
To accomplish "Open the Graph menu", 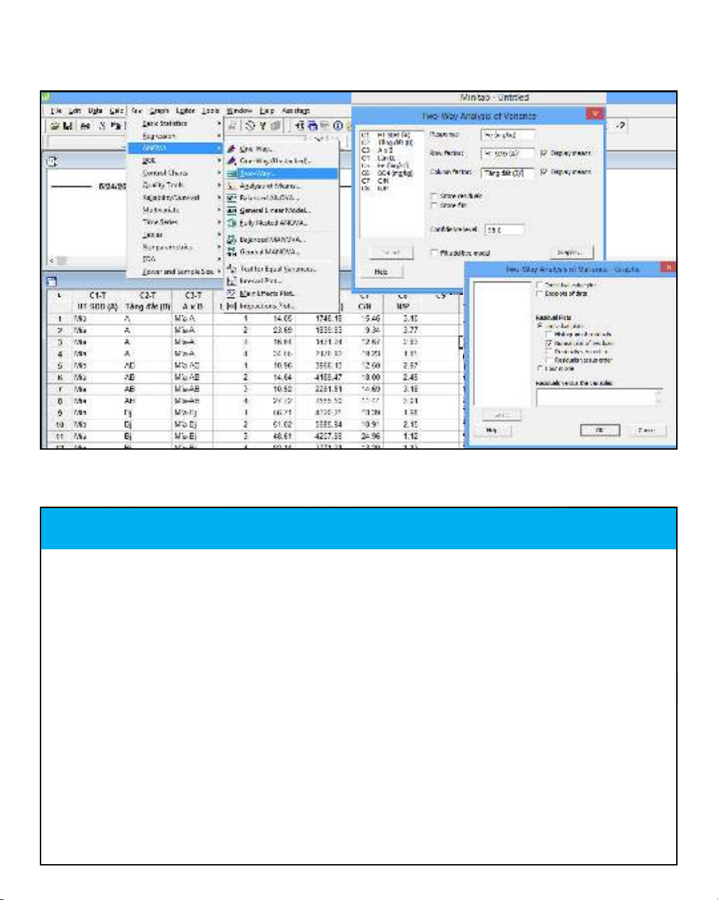I will [159, 111].
